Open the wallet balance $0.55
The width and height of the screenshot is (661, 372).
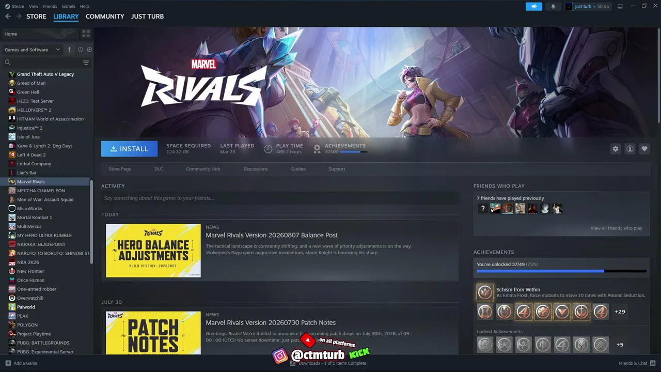603,6
